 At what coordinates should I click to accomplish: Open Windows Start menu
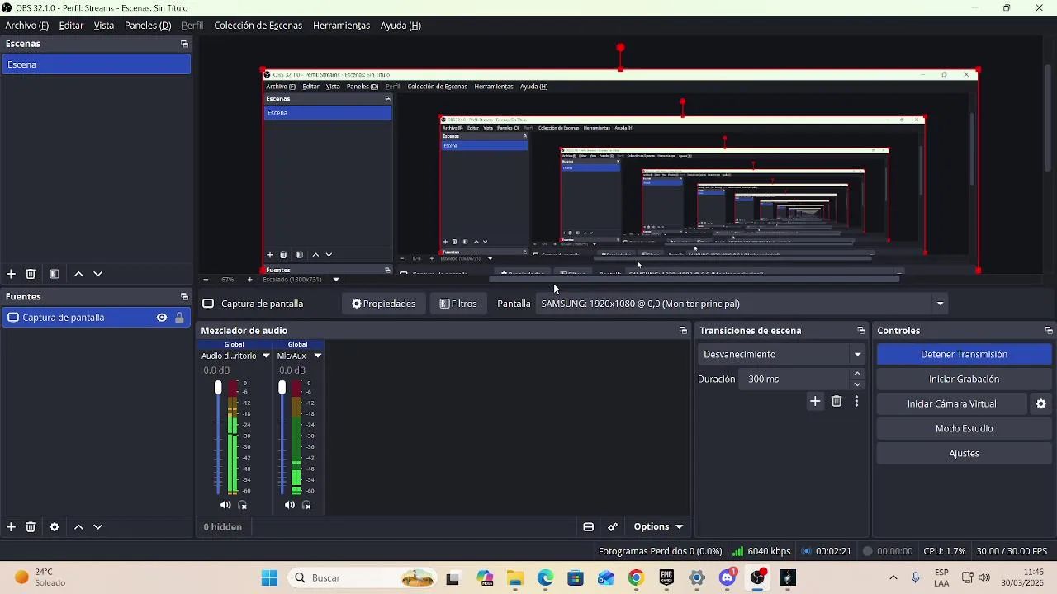[x=269, y=578]
